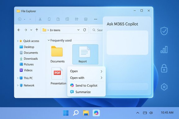Click the Ask M365 Copilot heading
Screen dimensions: 179x119
coord(122,24)
